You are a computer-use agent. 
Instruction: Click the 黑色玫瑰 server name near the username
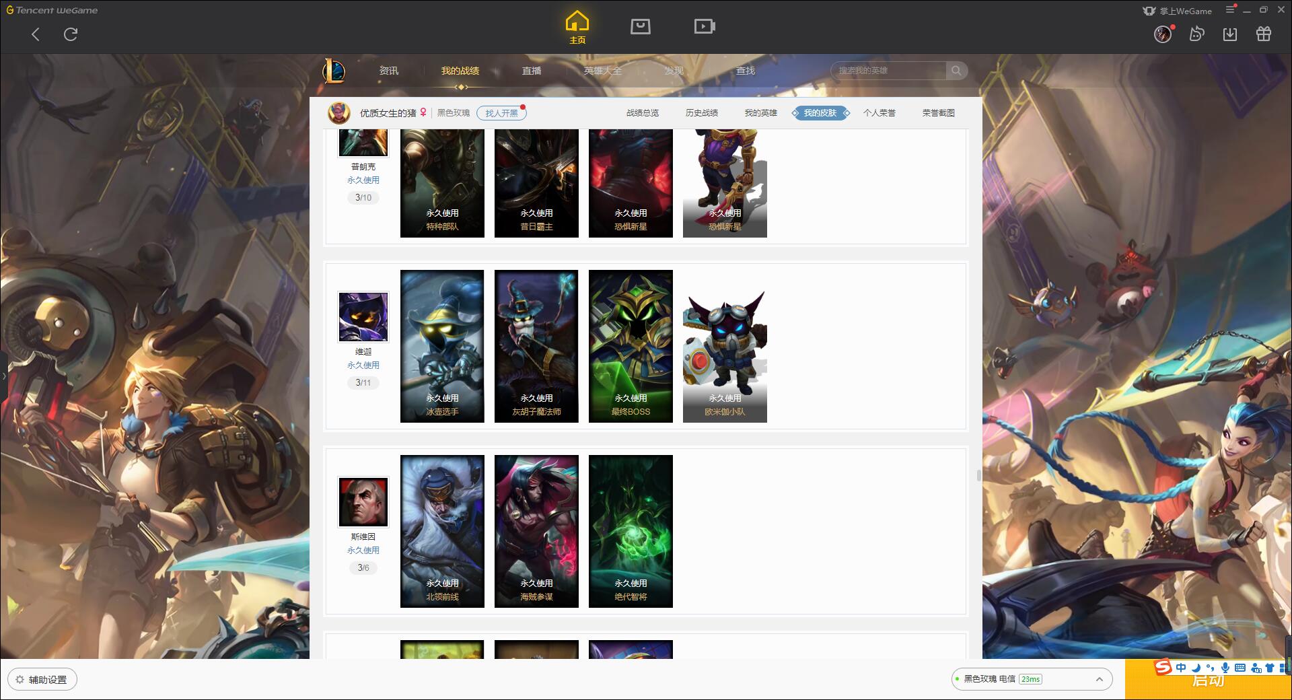453,113
